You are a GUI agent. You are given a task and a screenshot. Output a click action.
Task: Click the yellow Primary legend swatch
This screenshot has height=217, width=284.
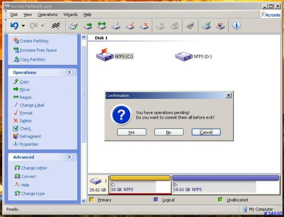tap(92, 200)
